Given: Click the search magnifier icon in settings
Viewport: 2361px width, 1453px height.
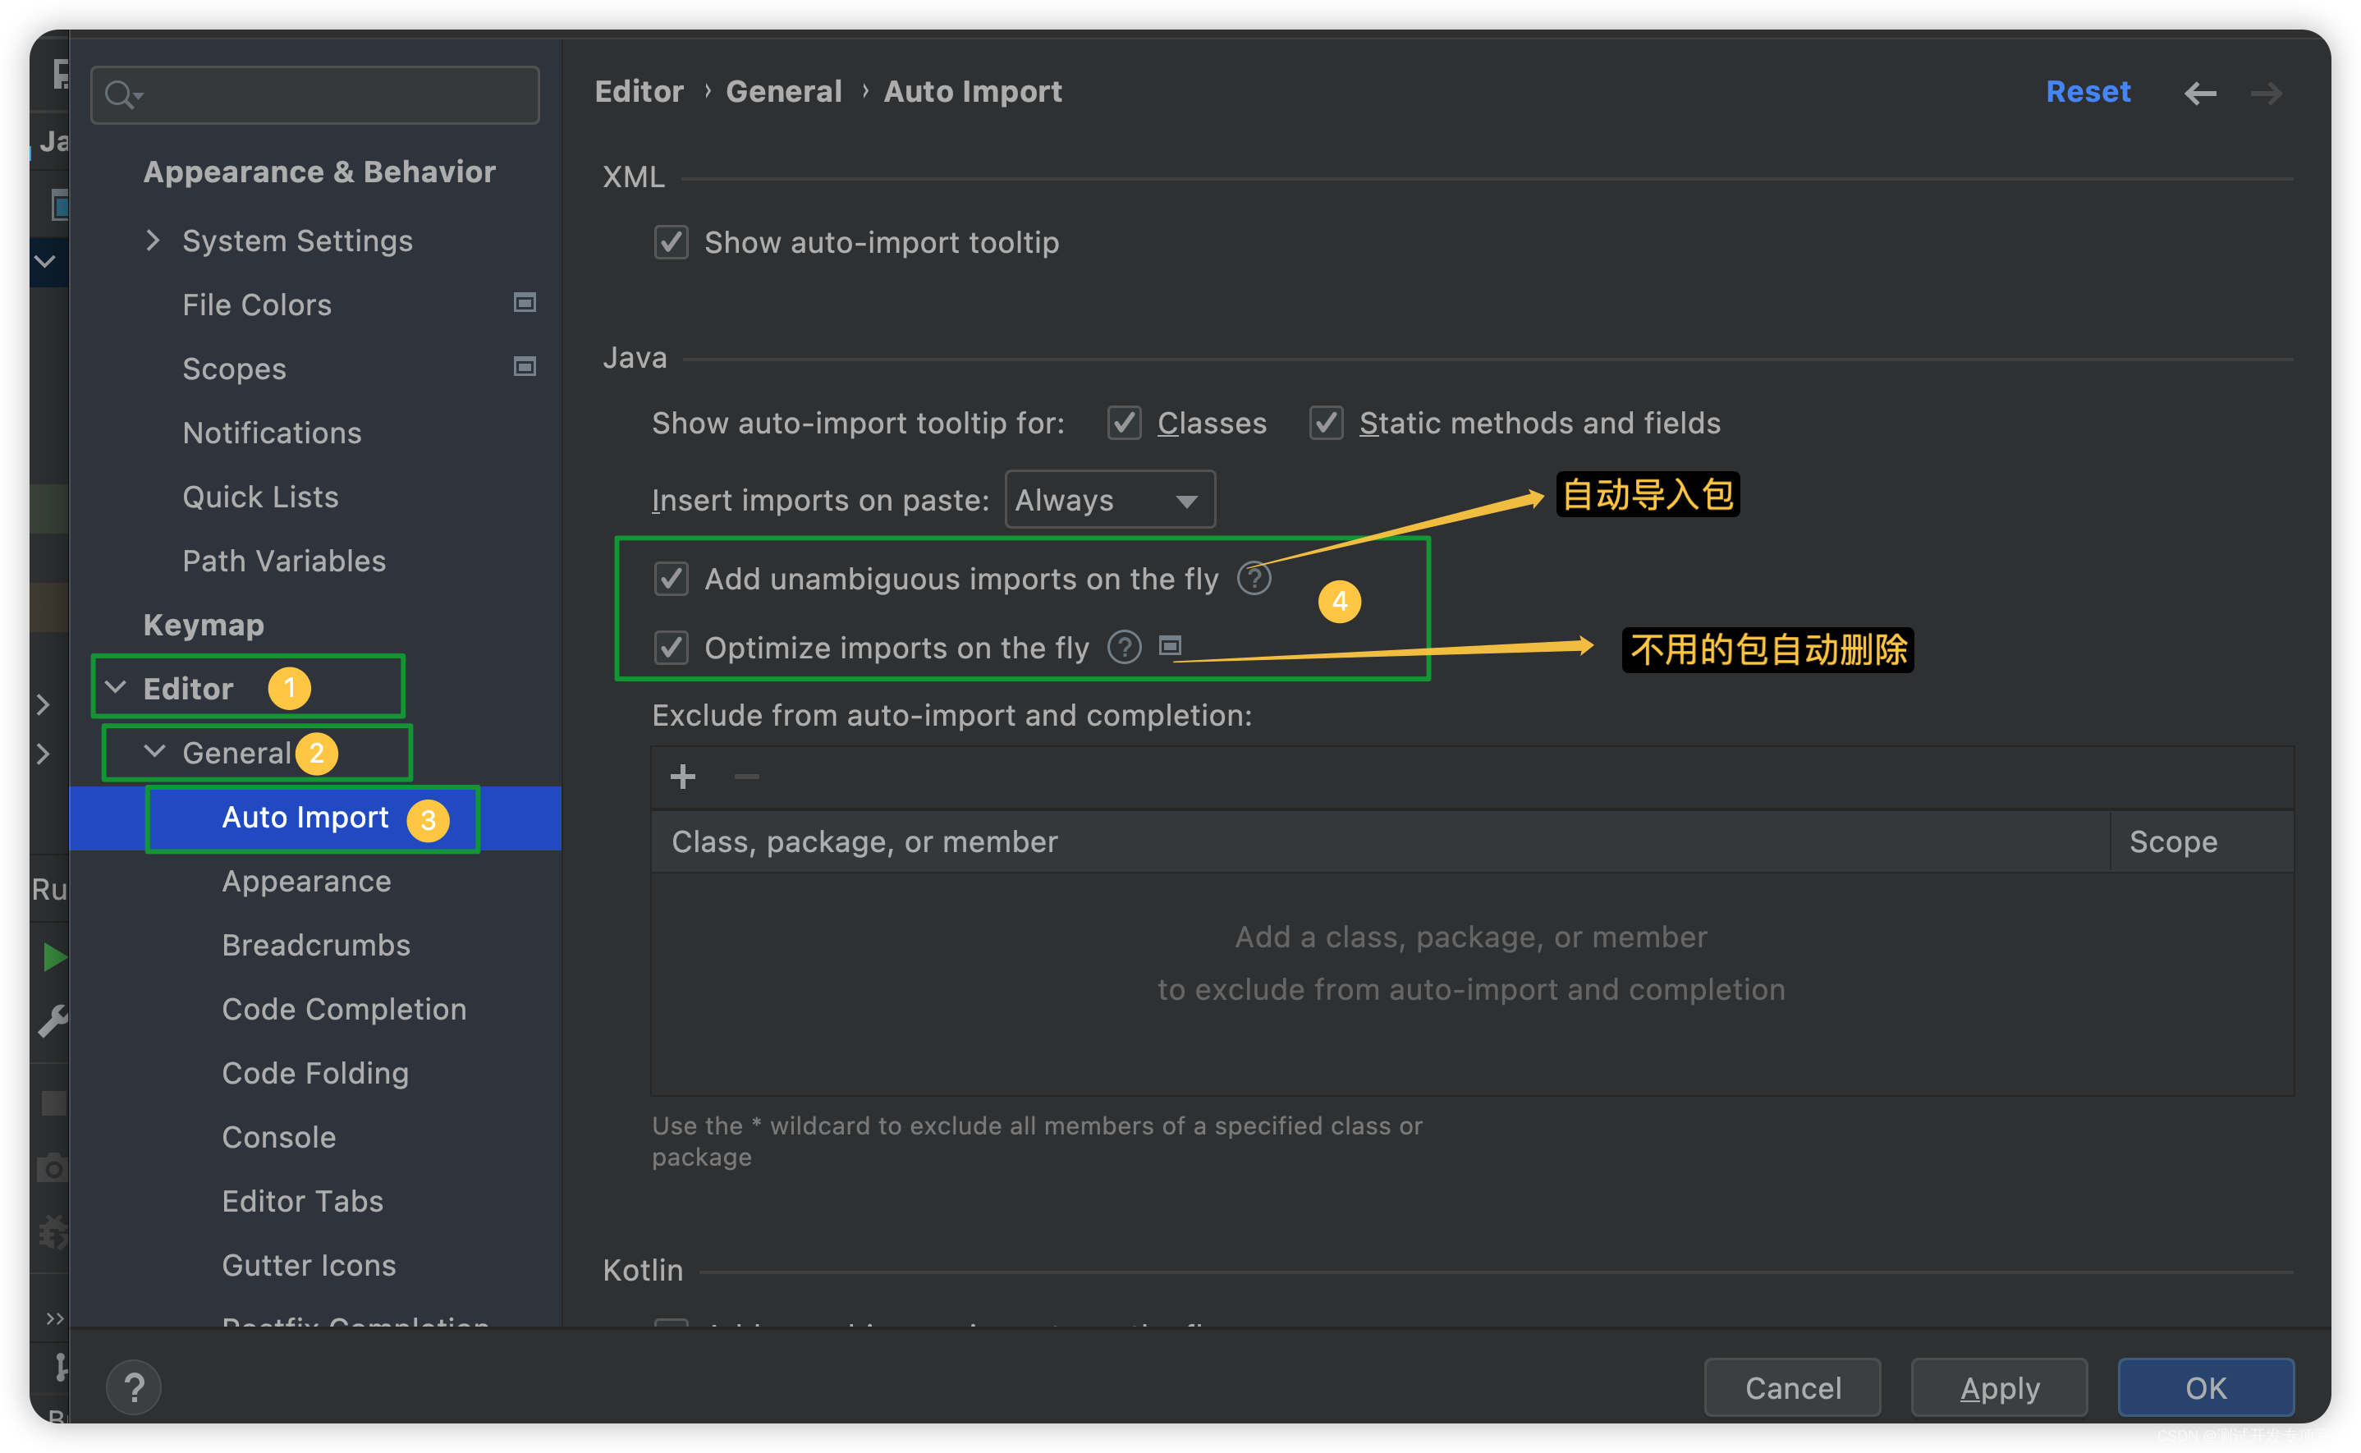Looking at the screenshot, I should 118,94.
